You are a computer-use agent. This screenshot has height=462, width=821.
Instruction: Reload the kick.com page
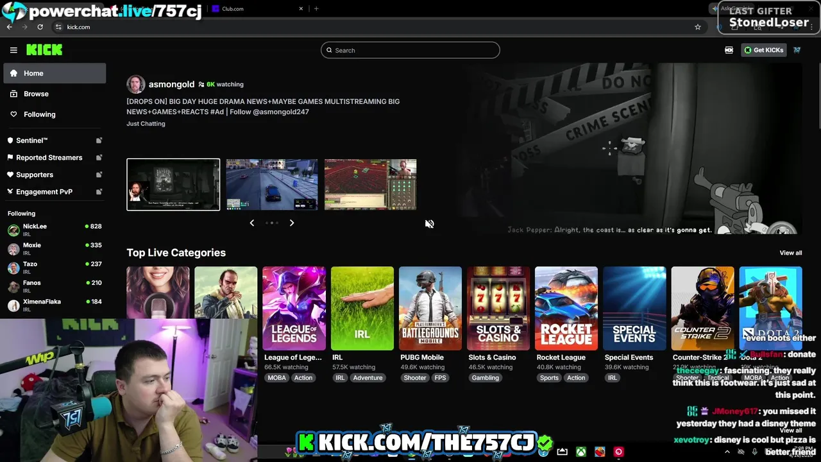(40, 27)
